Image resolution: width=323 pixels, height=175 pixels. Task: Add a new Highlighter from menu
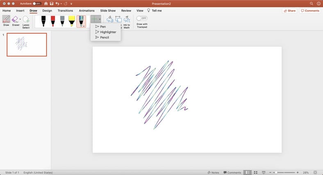pyautogui.click(x=105, y=32)
